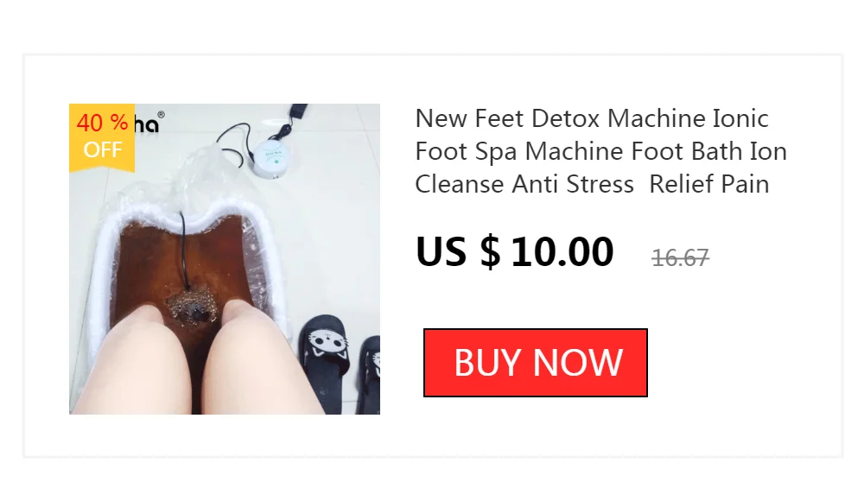Open the foot spa product thumbnail

point(225,259)
